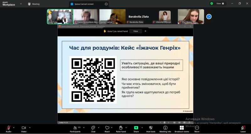251x134 pixels.
Task: Click the Raise hand button
Action: pyautogui.click(x=121, y=129)
